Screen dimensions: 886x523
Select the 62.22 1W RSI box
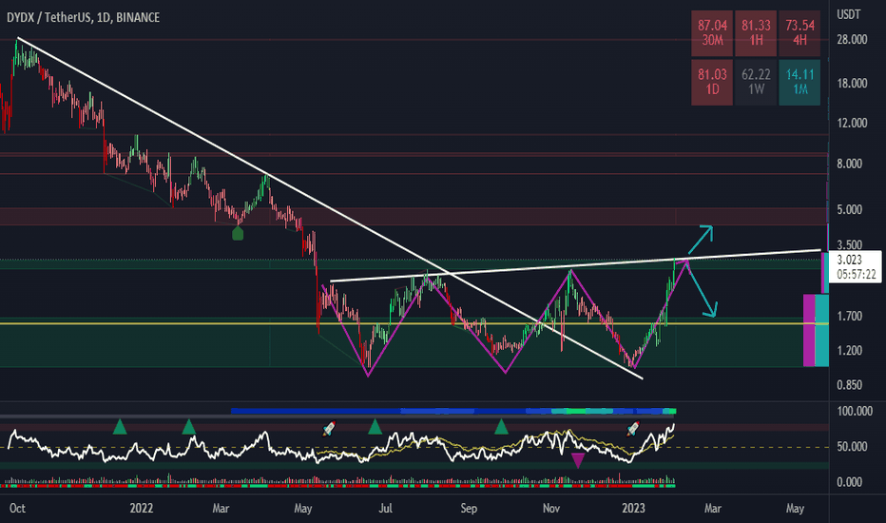[x=756, y=82]
